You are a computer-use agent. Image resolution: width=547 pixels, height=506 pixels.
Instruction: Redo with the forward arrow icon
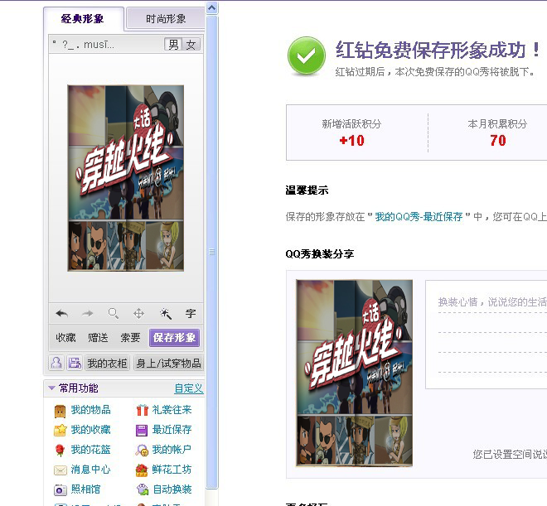pyautogui.click(x=87, y=314)
